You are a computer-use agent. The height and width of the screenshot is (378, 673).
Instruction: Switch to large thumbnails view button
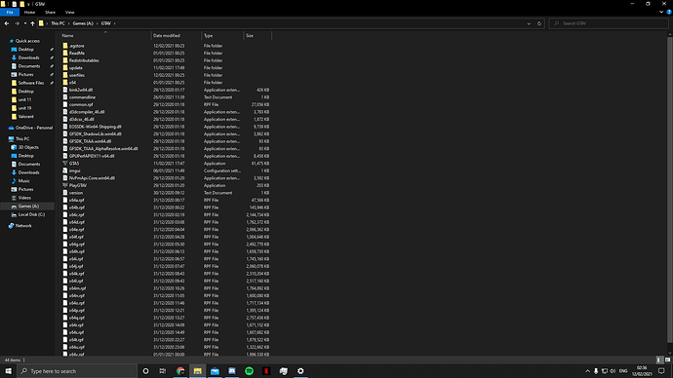(x=667, y=360)
